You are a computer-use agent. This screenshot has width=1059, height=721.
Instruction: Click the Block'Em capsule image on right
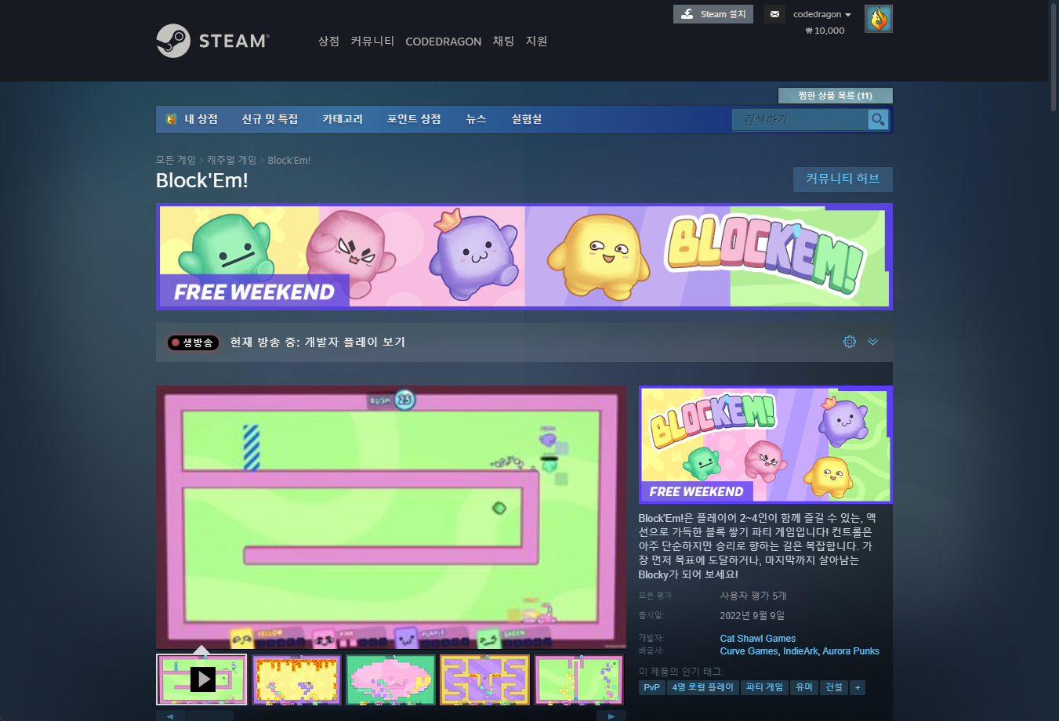(x=766, y=444)
